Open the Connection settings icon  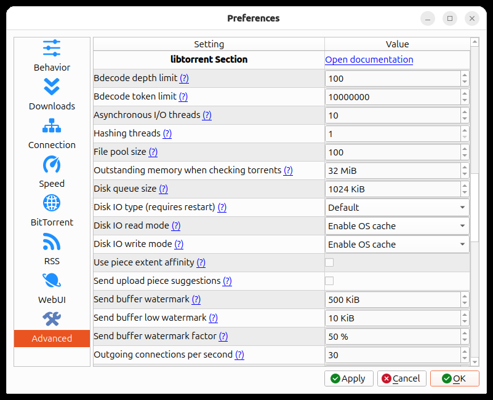(x=52, y=125)
